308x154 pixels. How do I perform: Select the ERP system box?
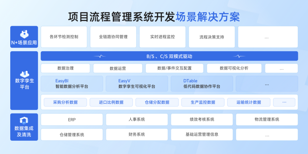pos(72,120)
